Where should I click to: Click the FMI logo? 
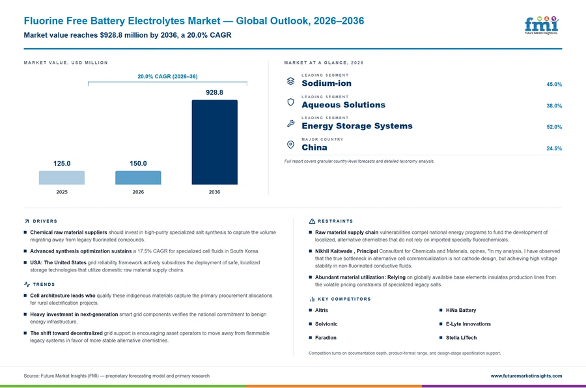tap(542, 25)
